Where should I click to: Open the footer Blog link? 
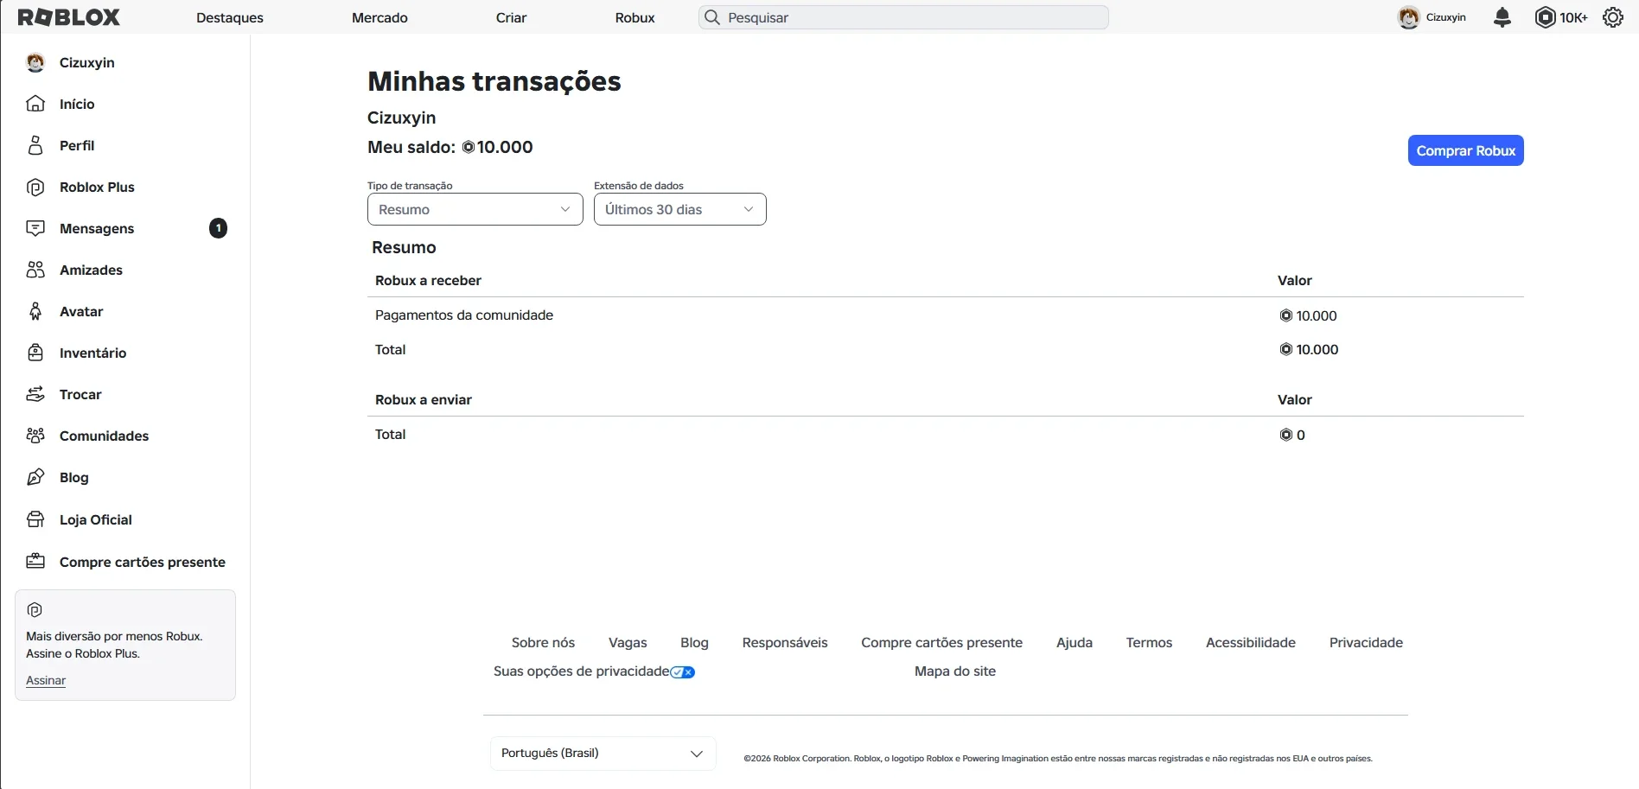(x=694, y=642)
